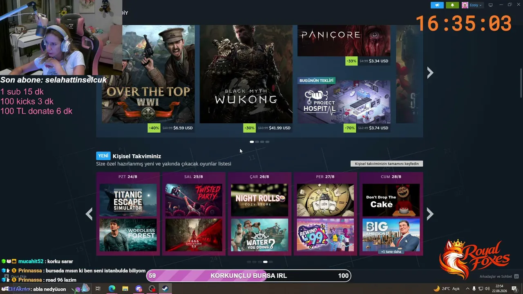Show hidden system tray icons
523x294 pixels.
467,289
